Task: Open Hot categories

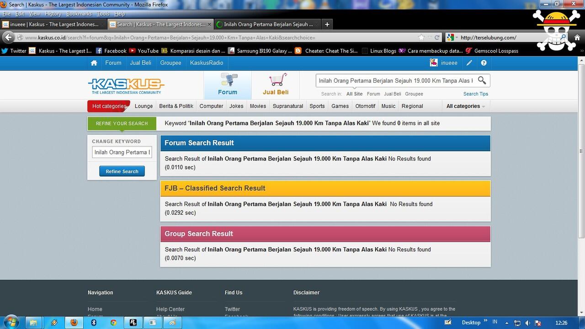Action: 109,106
